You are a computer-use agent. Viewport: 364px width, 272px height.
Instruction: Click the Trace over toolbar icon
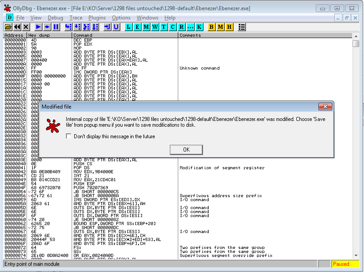pos(96,27)
